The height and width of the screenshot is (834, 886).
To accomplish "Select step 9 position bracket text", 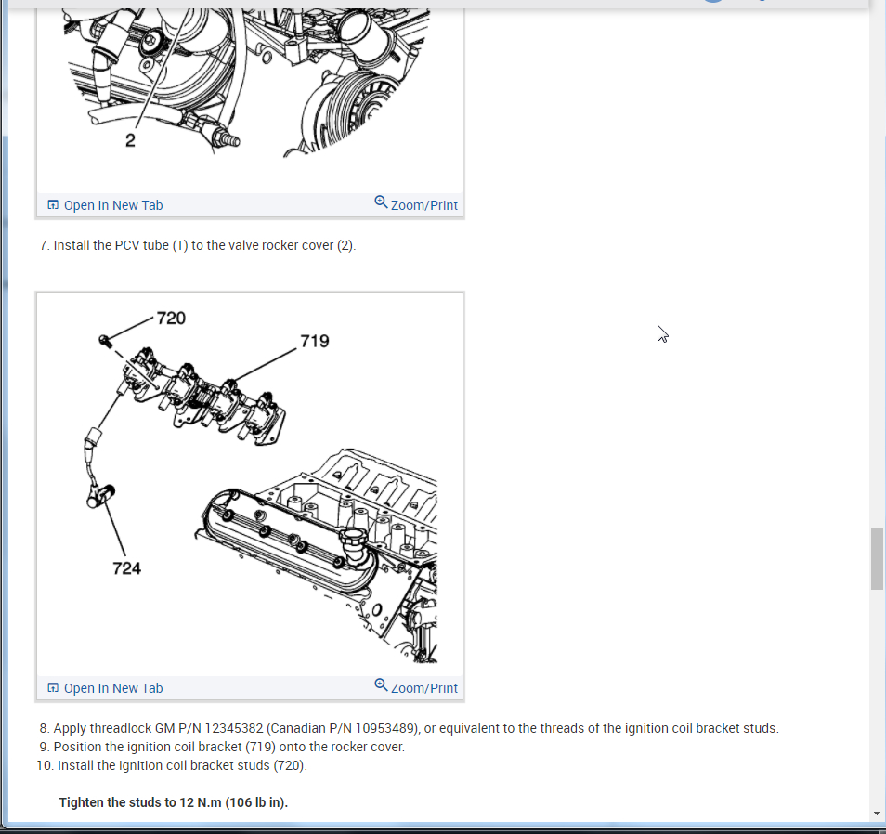I will (x=222, y=747).
